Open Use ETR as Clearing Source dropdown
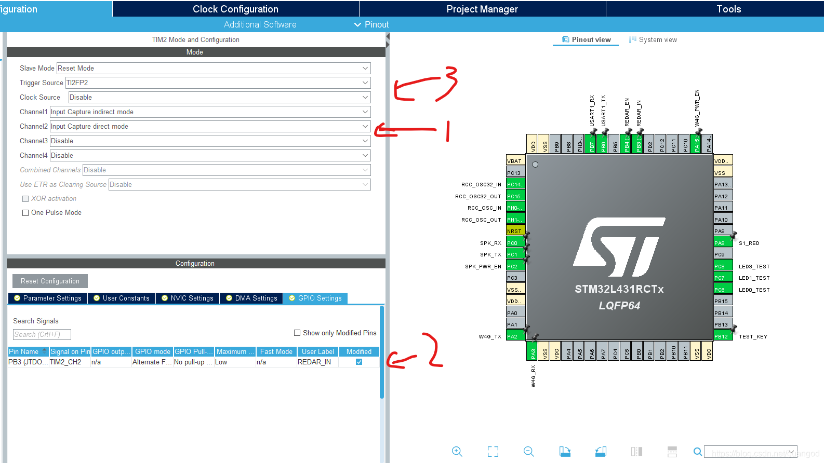824x463 pixels. click(240, 185)
